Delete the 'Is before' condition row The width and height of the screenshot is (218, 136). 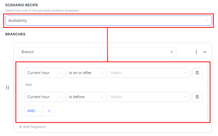(197, 97)
